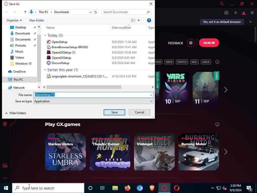The height and width of the screenshot is (193, 257).
Task: Select the SWITCH platform filter
Action: click(x=182, y=62)
